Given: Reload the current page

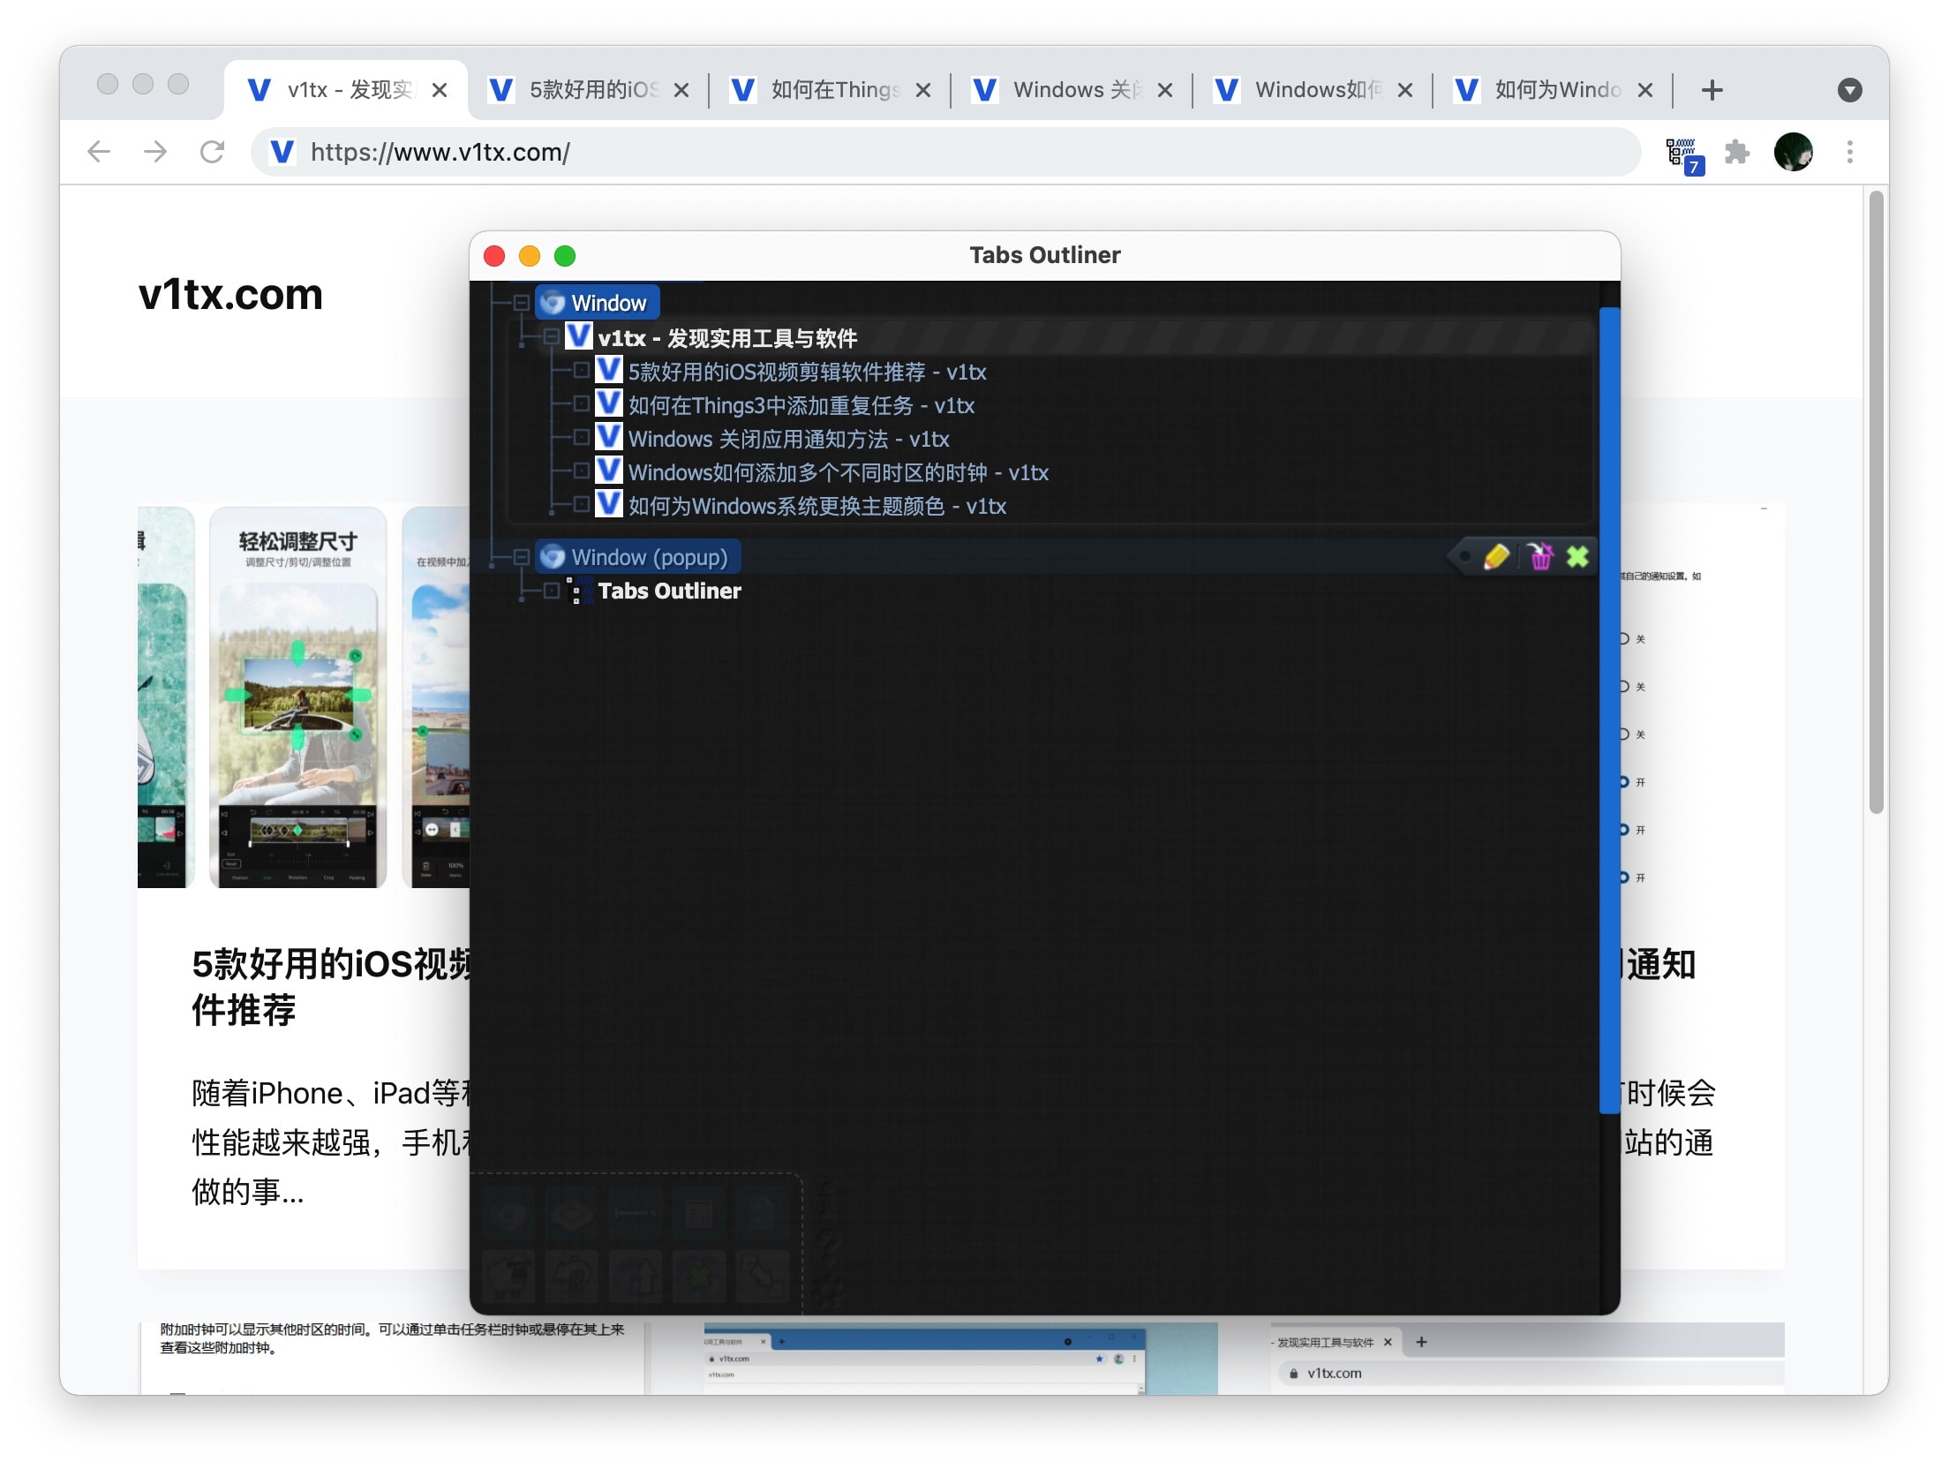Looking at the screenshot, I should click(x=212, y=153).
